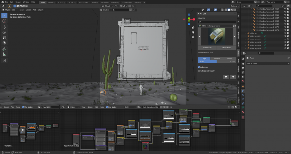Switch to the Modeling workspace tab
The height and width of the screenshot is (154, 291).
tap(51, 2)
